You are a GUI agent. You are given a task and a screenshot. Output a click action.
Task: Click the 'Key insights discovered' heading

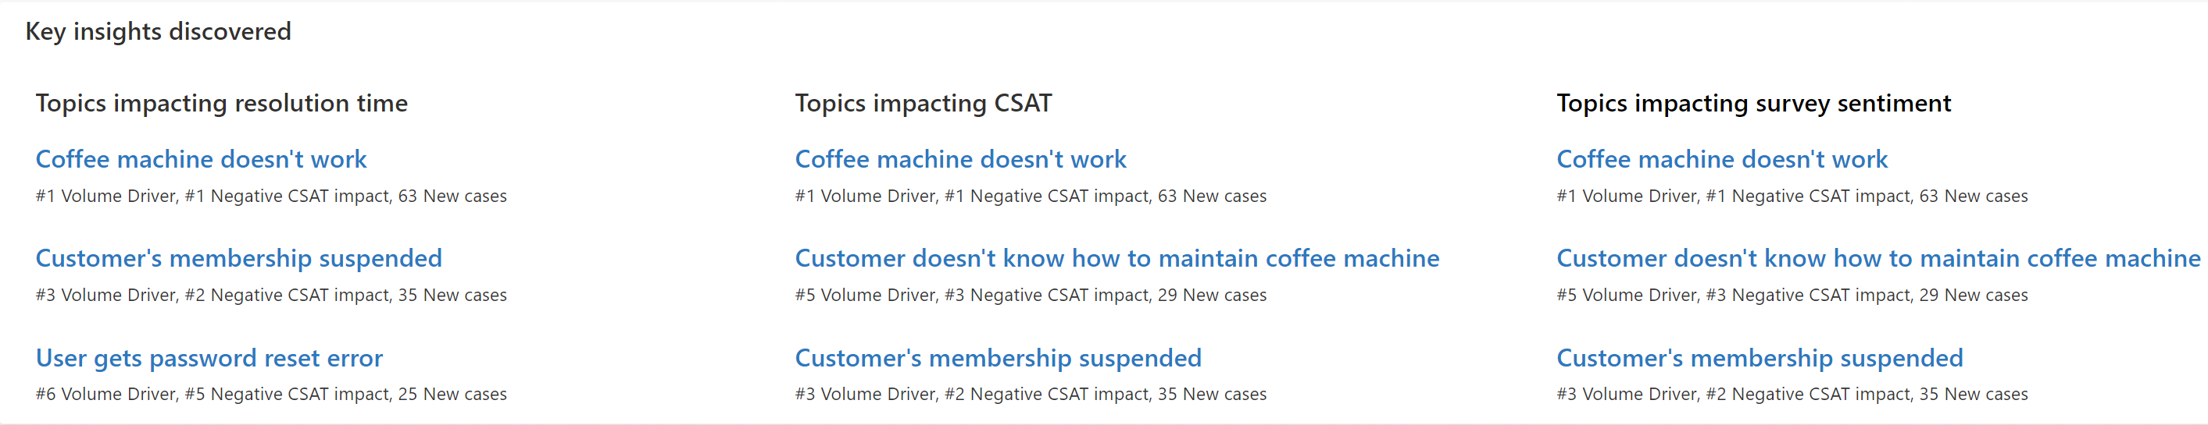click(x=159, y=32)
